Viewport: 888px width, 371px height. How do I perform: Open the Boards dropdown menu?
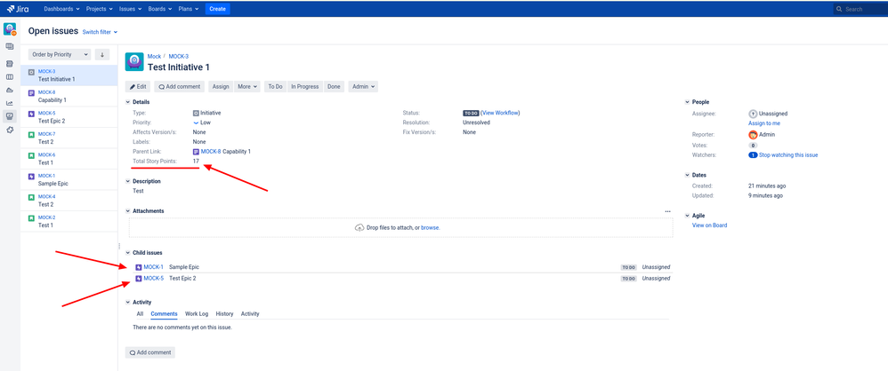pos(160,9)
